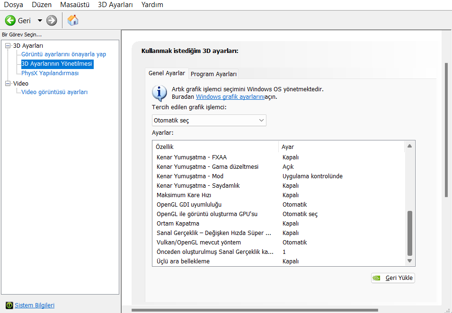The height and width of the screenshot is (313, 452).
Task: Select the Kenar Yumuşatma - Saydamlık row
Action: point(278,186)
